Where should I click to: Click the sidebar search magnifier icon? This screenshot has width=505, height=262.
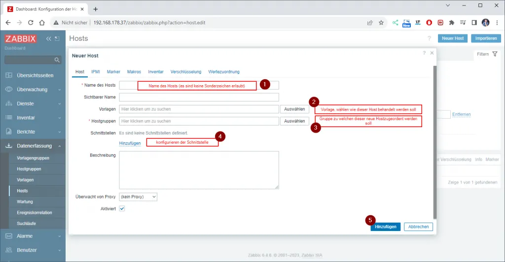(x=57, y=60)
